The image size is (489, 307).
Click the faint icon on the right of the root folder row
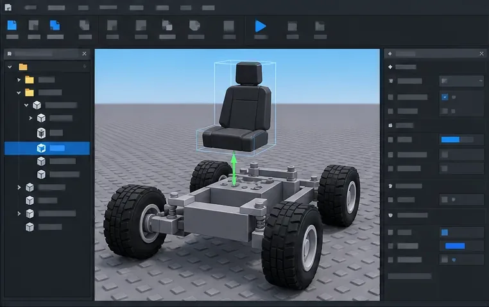click(x=85, y=66)
